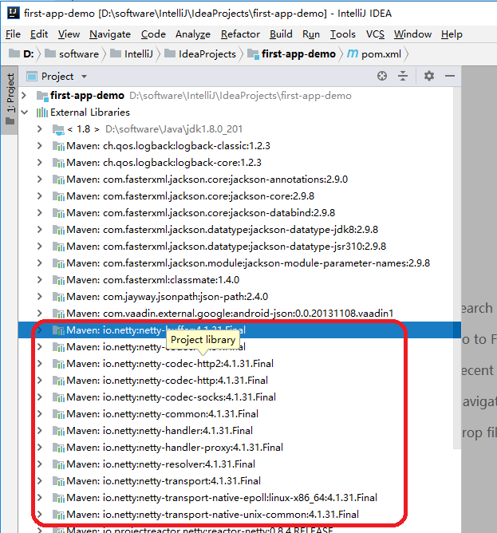
Task: Click the 1: Project side tool window tab
Action: pyautogui.click(x=10, y=99)
